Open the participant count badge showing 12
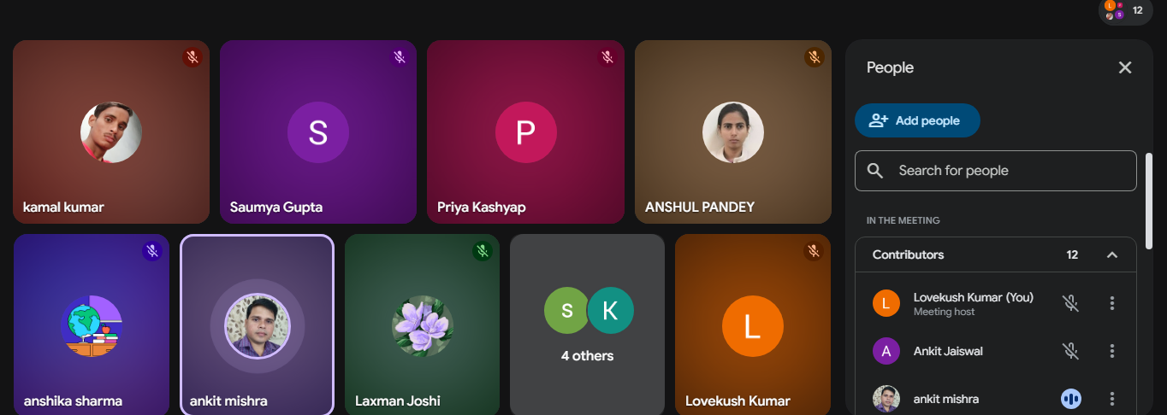 [x=1125, y=10]
